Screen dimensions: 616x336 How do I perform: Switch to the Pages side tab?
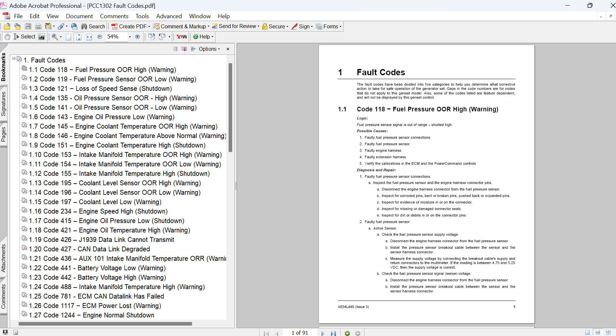tap(4, 134)
